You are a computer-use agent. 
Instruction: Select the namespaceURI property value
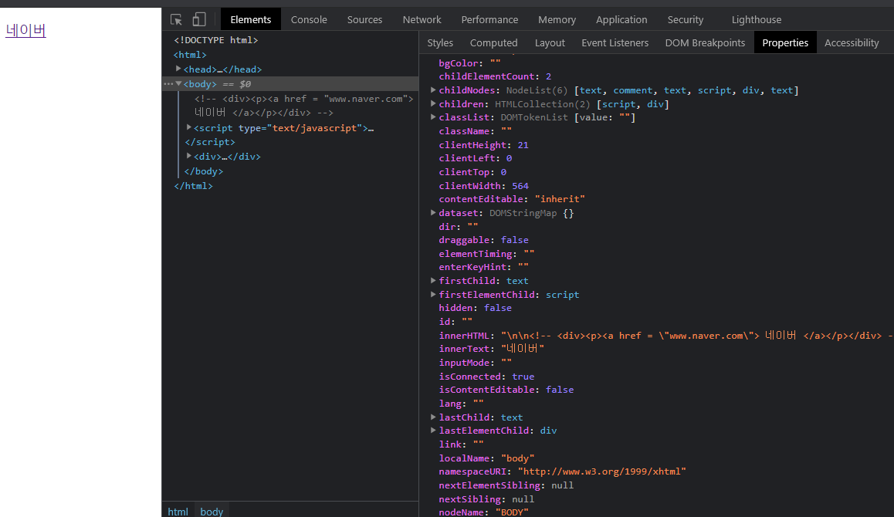[x=601, y=471]
